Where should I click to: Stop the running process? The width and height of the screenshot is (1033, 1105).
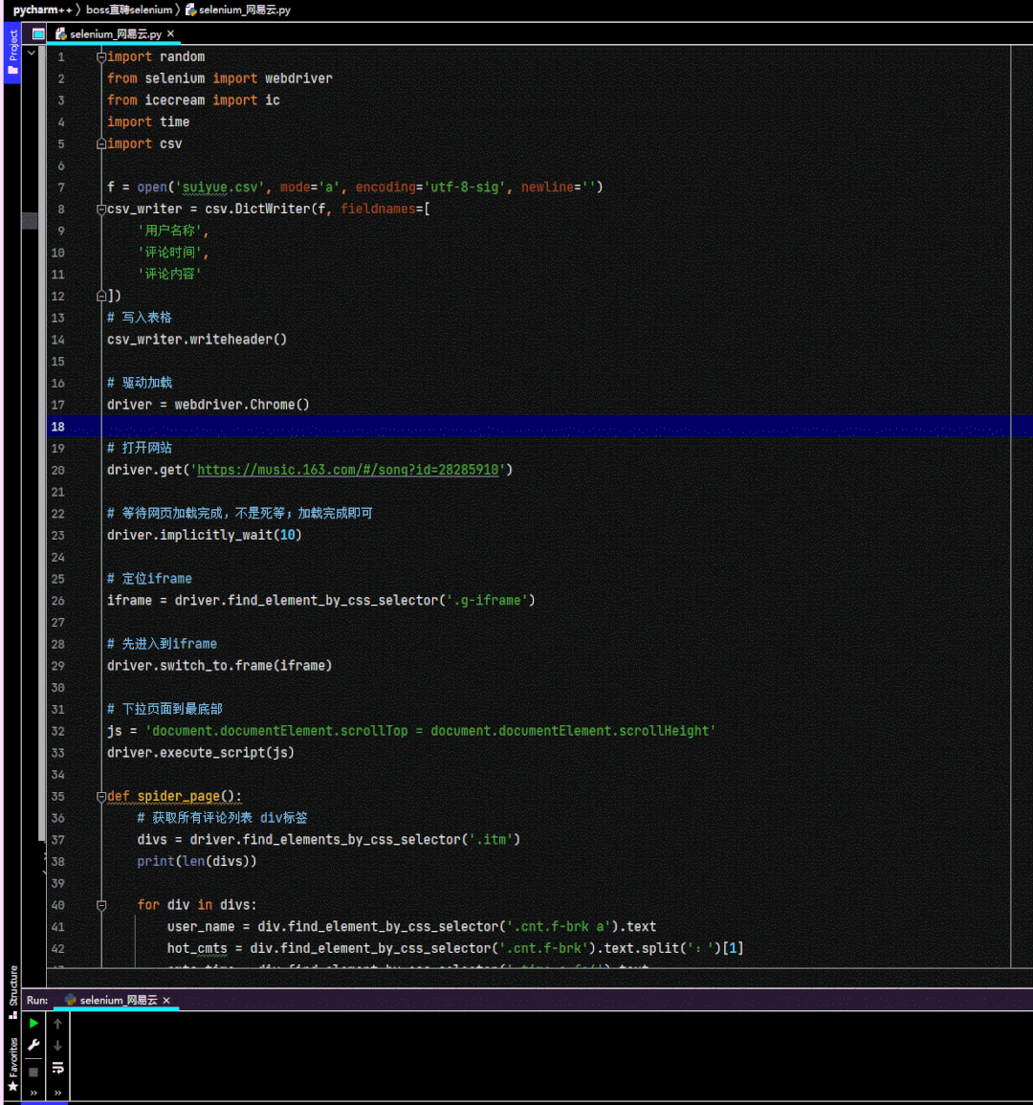(x=33, y=1072)
